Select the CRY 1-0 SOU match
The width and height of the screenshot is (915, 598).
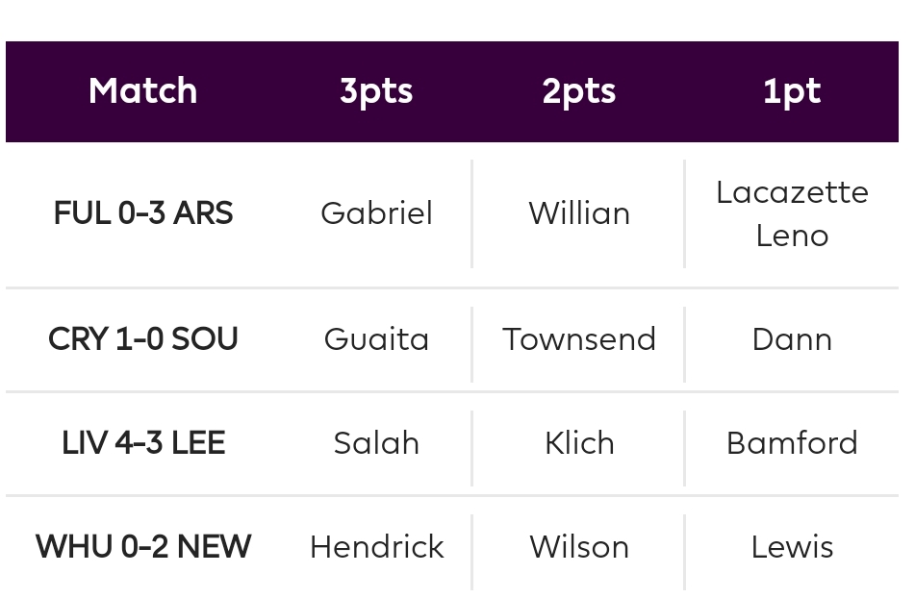pos(143,339)
